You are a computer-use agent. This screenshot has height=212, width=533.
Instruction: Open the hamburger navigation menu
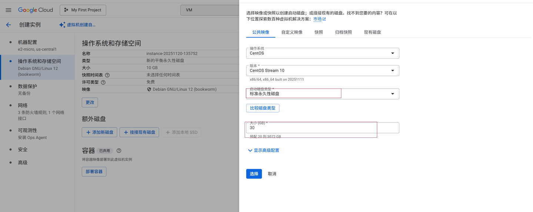[x=9, y=10]
